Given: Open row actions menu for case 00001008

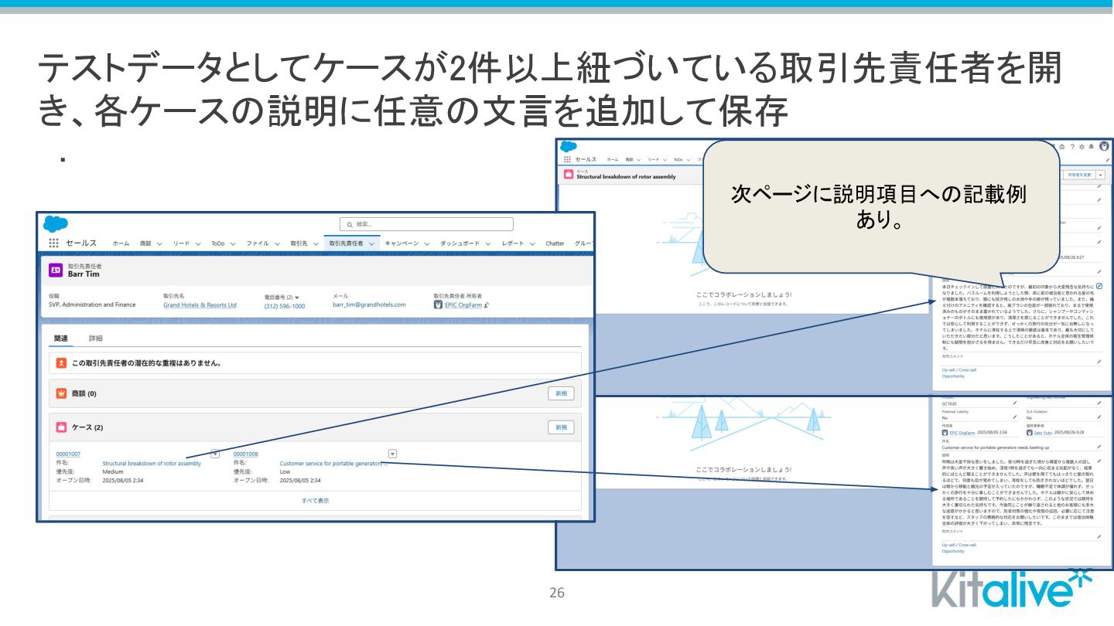Looking at the screenshot, I should pyautogui.click(x=392, y=454).
